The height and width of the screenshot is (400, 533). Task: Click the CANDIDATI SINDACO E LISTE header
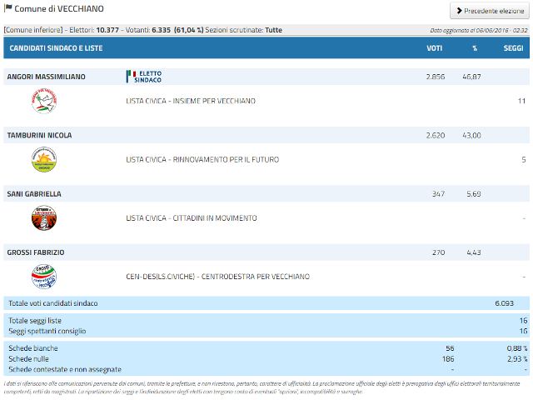pyautogui.click(x=56, y=48)
